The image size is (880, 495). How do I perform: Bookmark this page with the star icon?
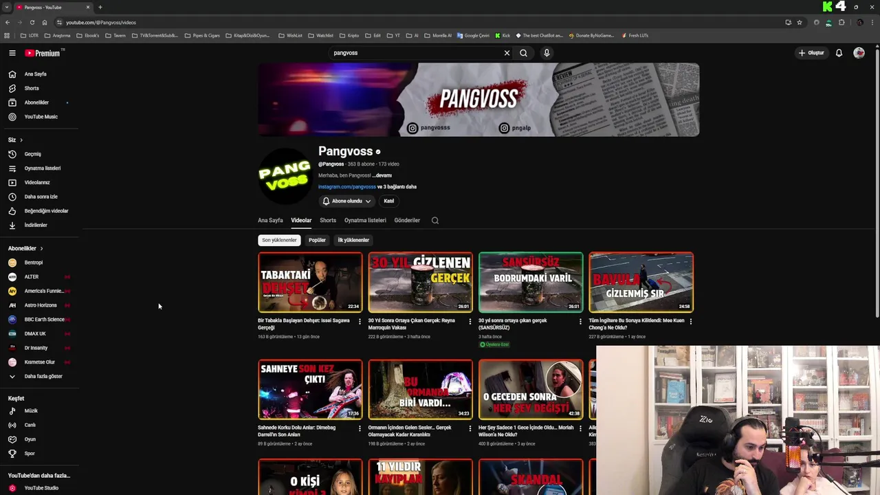800,22
